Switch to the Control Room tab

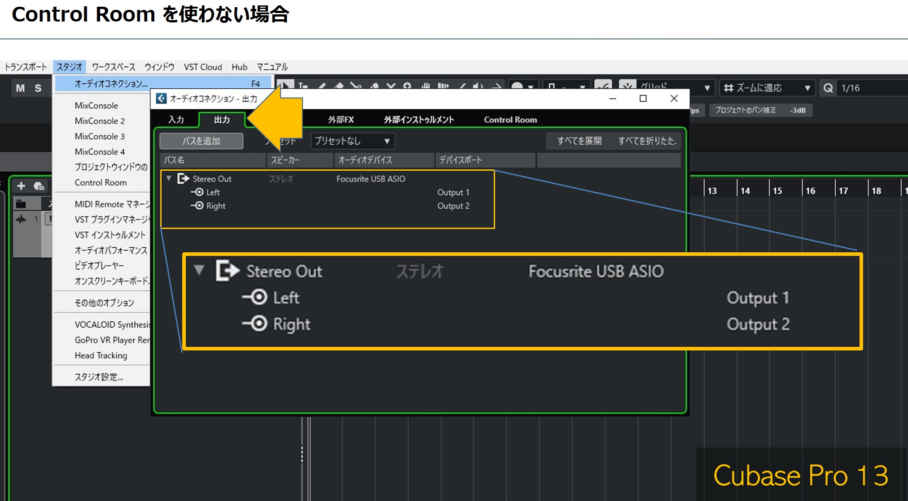click(x=510, y=120)
